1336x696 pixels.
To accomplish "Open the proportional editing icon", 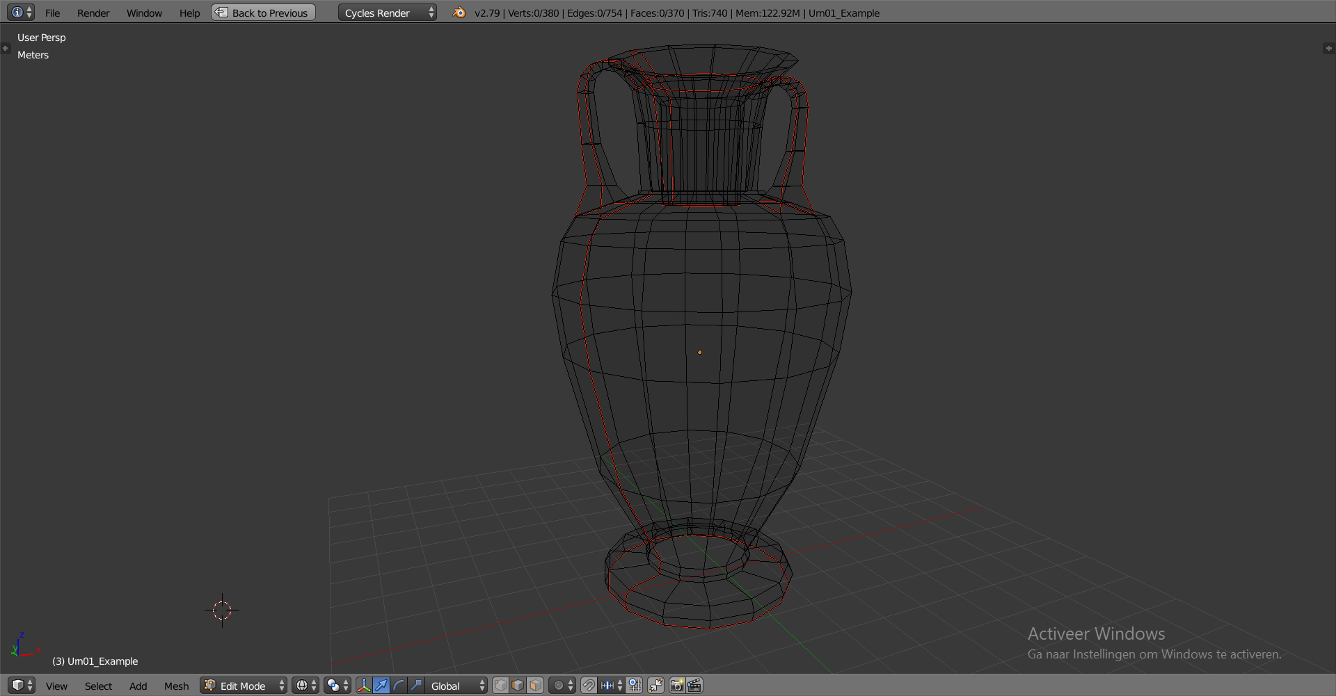I will pyautogui.click(x=560, y=686).
